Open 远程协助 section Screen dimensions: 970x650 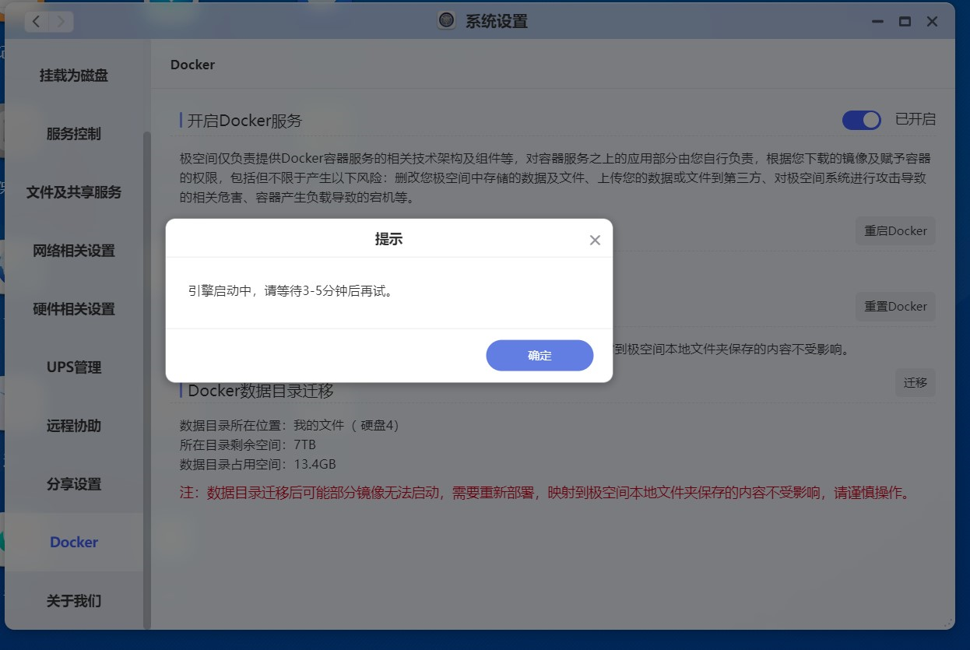coord(74,426)
